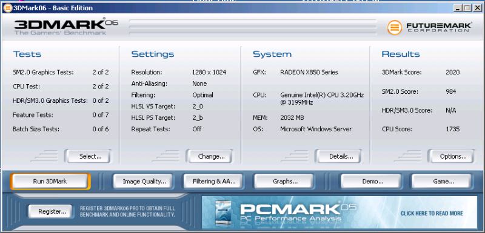Start the Game mode
The height and width of the screenshot is (233, 485).
point(443,182)
